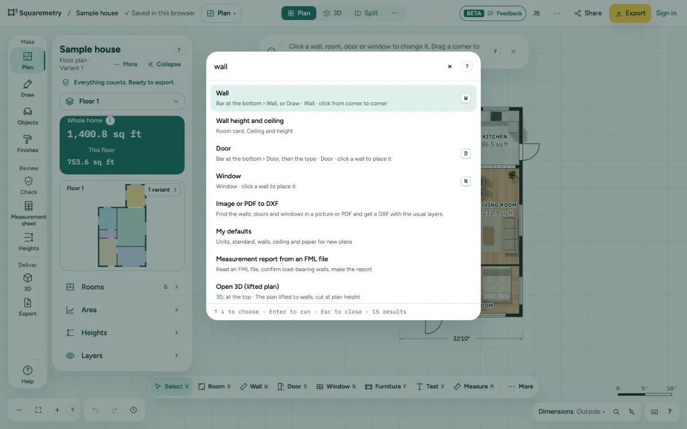Choose Measurement report from an FML file
This screenshot has width=687, height=429.
[343, 264]
